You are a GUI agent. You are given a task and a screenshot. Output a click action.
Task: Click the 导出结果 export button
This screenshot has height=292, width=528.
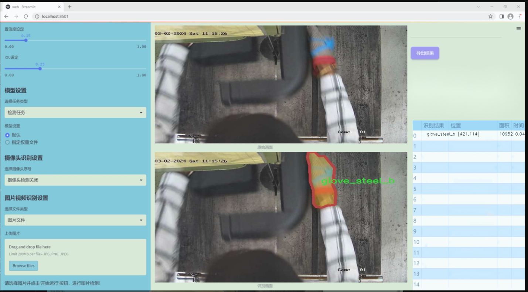coord(425,53)
